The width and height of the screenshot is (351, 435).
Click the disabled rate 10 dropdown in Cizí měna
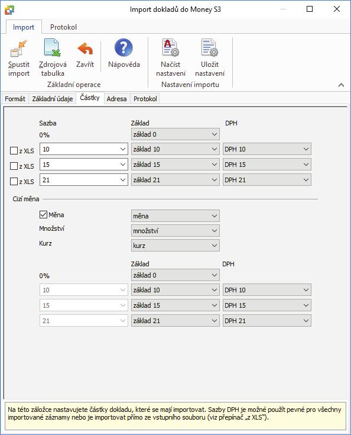pyautogui.click(x=84, y=290)
